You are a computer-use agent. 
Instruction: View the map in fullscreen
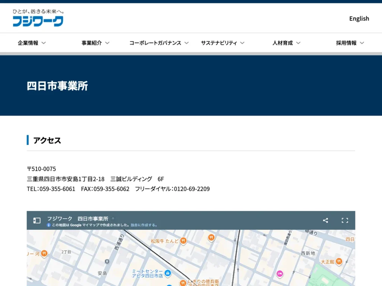coord(345,220)
